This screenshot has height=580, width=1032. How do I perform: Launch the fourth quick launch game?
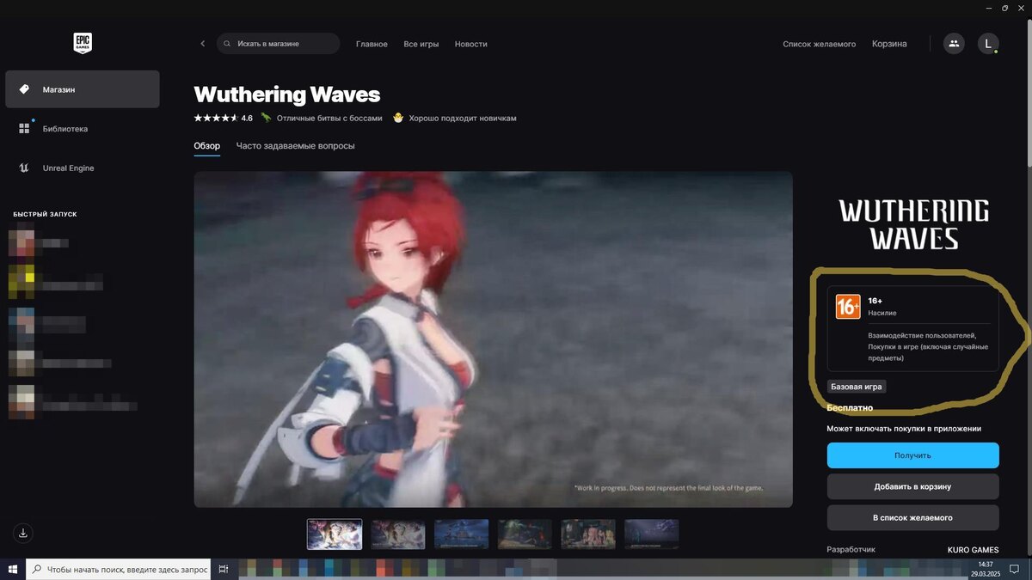point(60,364)
